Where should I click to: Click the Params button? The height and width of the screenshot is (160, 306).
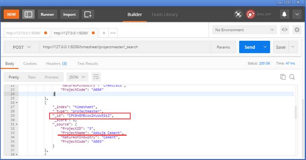tap(223, 47)
